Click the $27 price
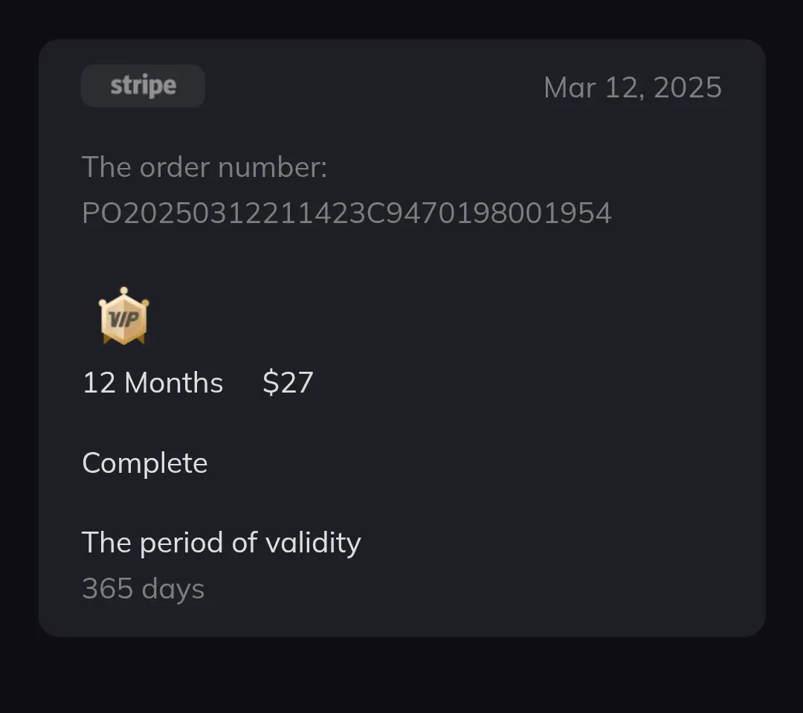803x713 pixels. point(288,383)
